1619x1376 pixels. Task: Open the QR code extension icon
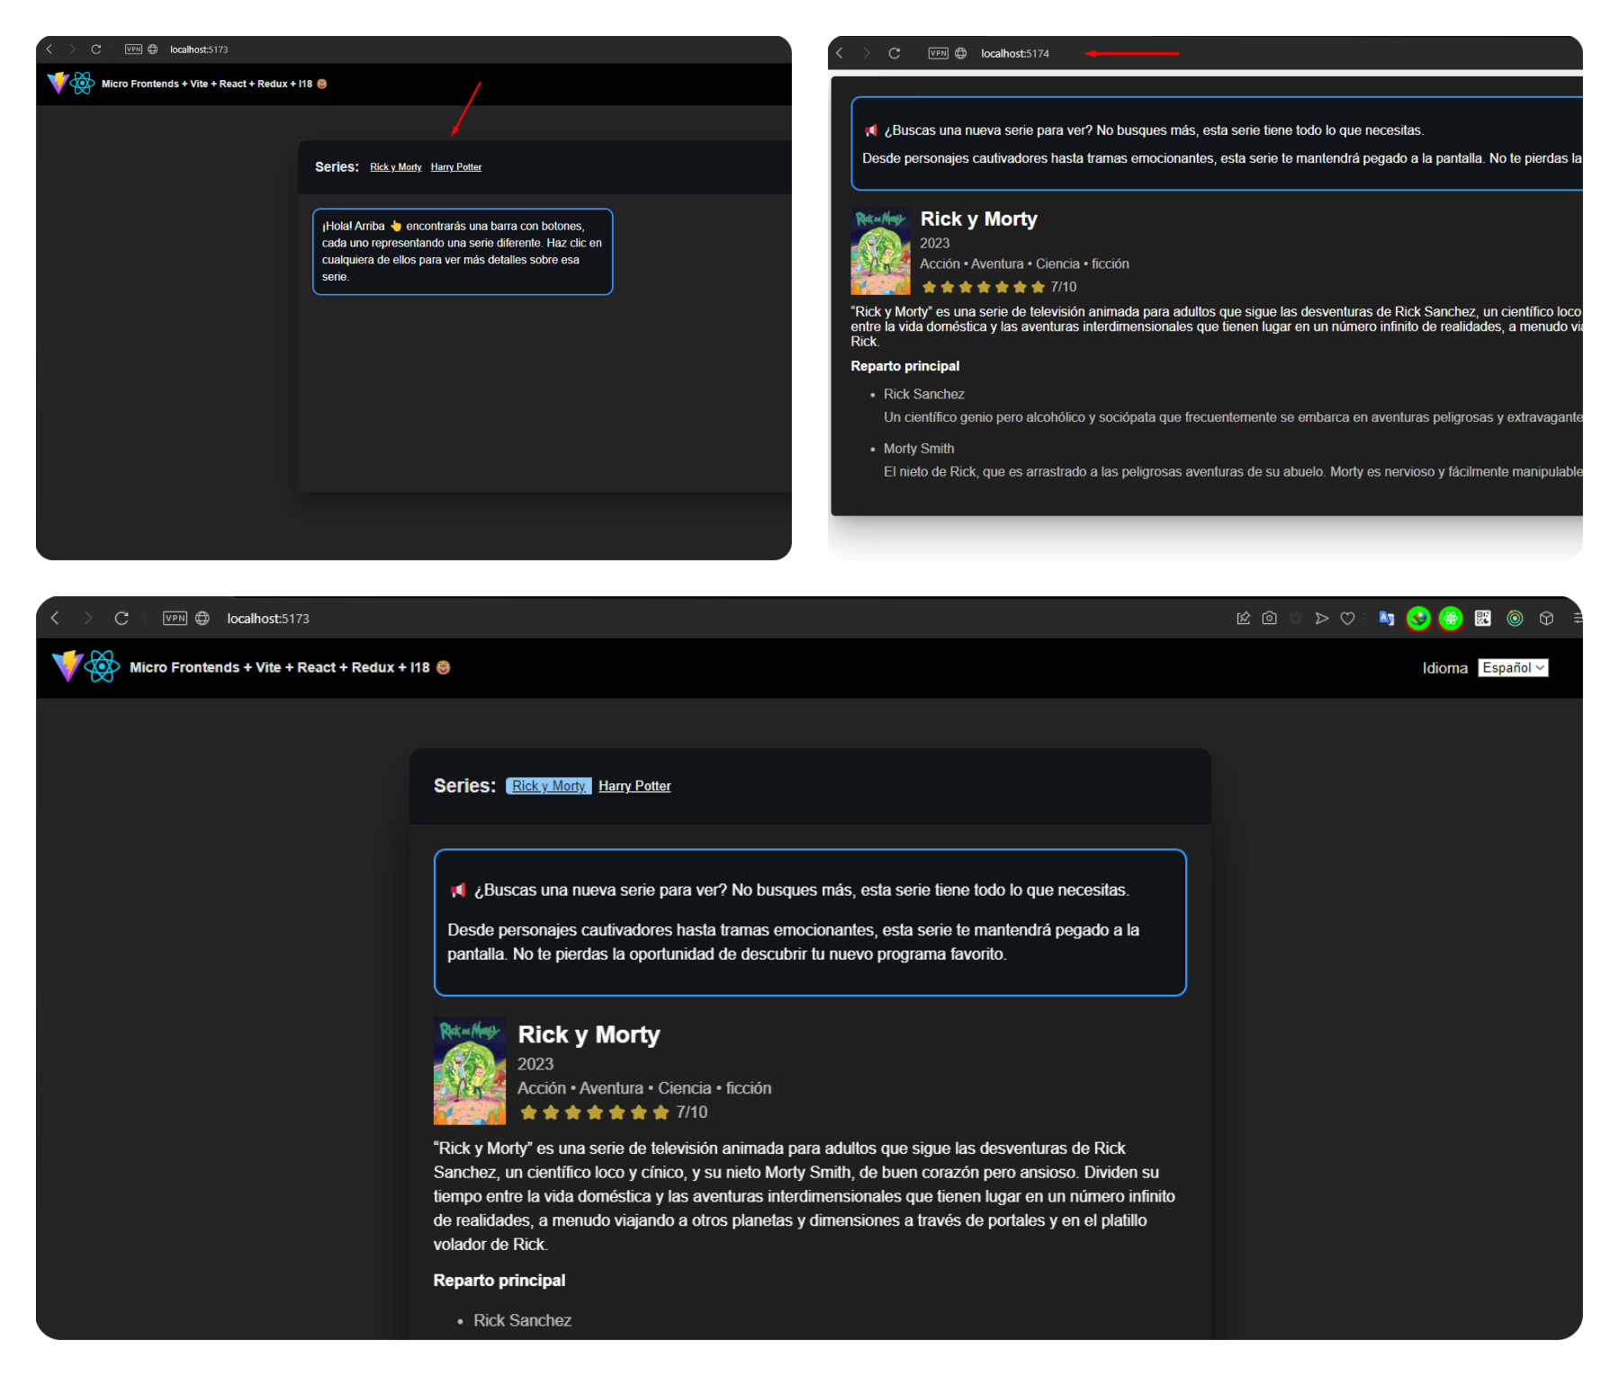pyautogui.click(x=1483, y=618)
